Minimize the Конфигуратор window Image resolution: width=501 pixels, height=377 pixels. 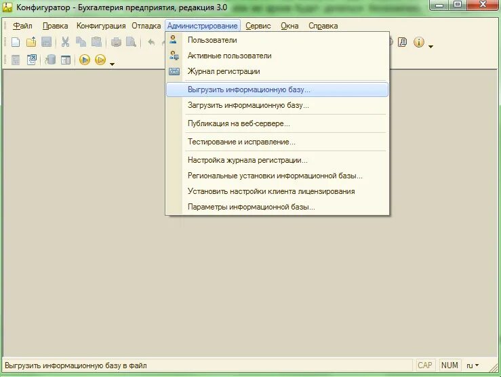coord(439,5)
